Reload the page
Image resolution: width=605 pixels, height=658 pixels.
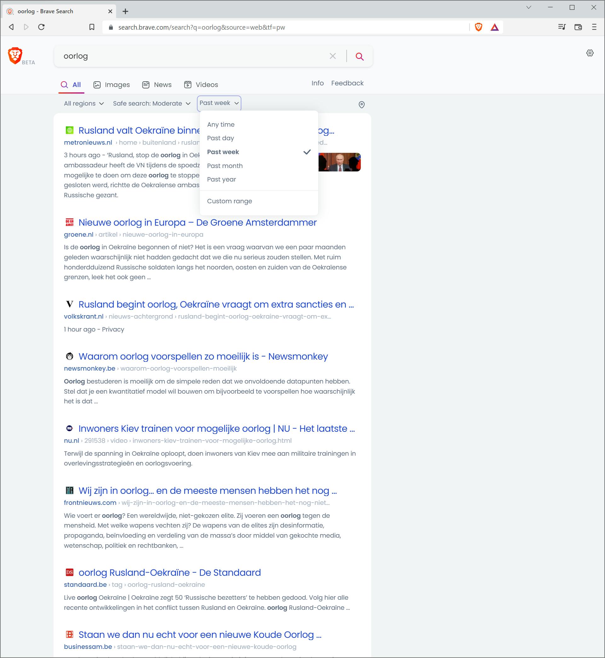41,27
